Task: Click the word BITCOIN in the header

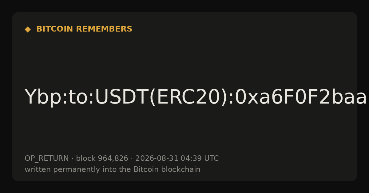Action: click(x=55, y=29)
